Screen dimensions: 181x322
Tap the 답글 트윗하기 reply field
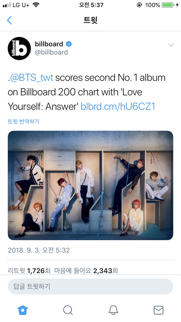[90, 287]
